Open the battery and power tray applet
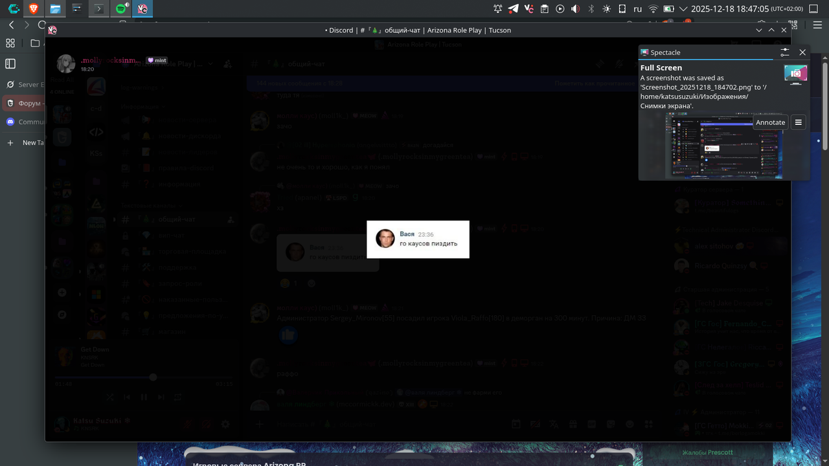 pos(669,9)
